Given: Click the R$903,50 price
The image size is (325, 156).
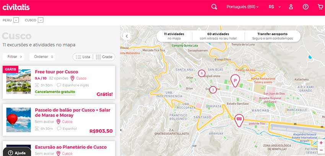Looking at the screenshot, I should coord(101,131).
